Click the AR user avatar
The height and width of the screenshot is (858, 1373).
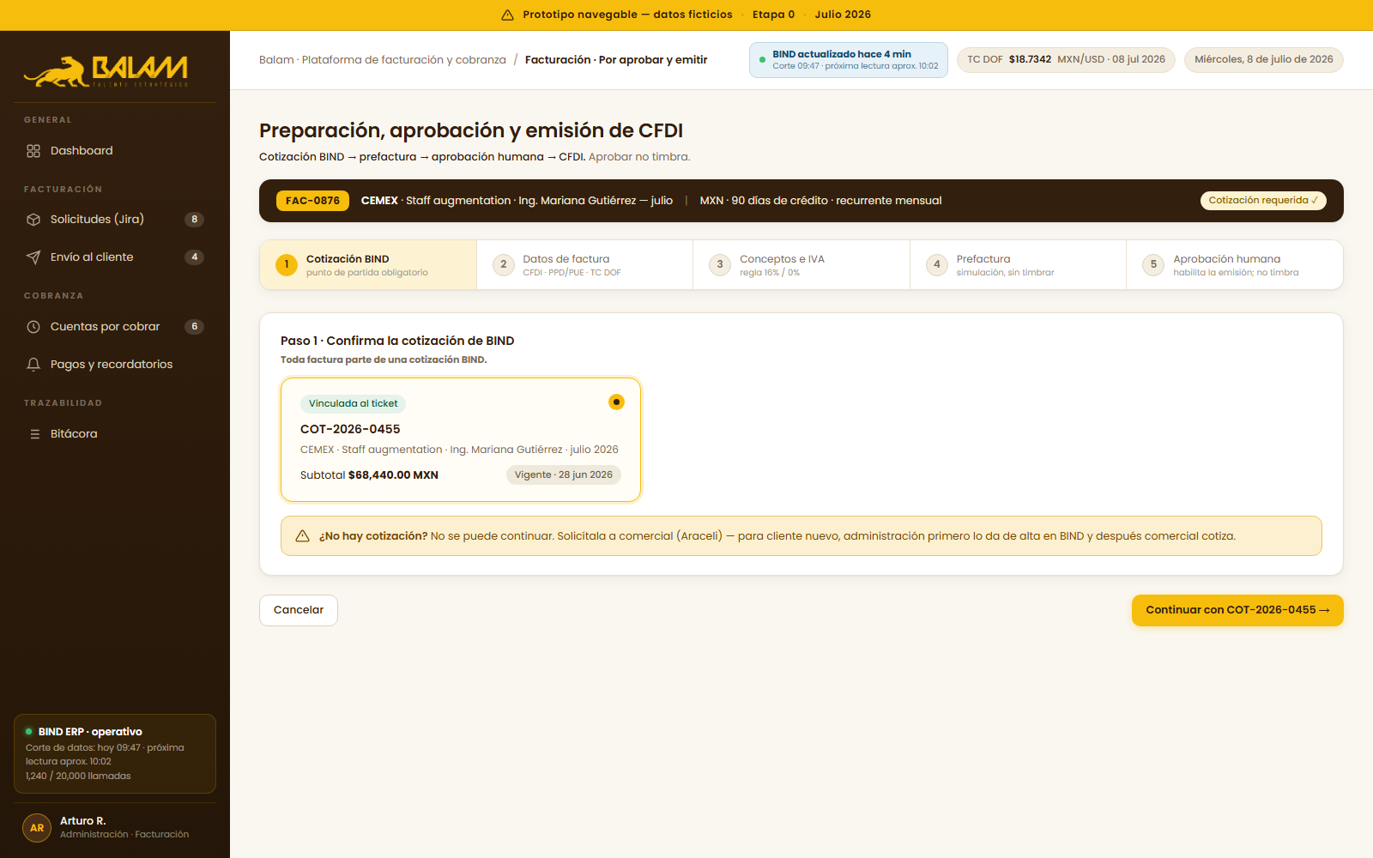coord(37,828)
